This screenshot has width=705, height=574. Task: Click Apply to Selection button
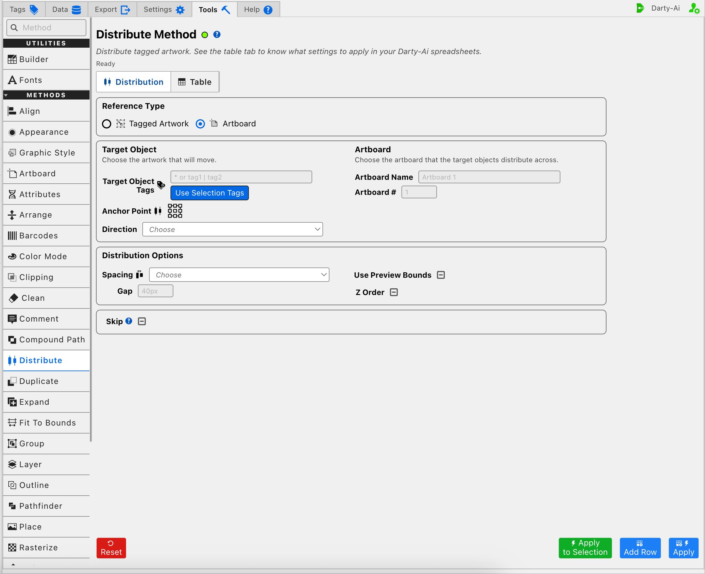tap(585, 548)
